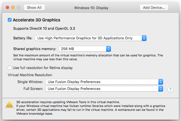Open the 256 MB shared memory dropdown
The image size is (181, 121).
(x=85, y=49)
